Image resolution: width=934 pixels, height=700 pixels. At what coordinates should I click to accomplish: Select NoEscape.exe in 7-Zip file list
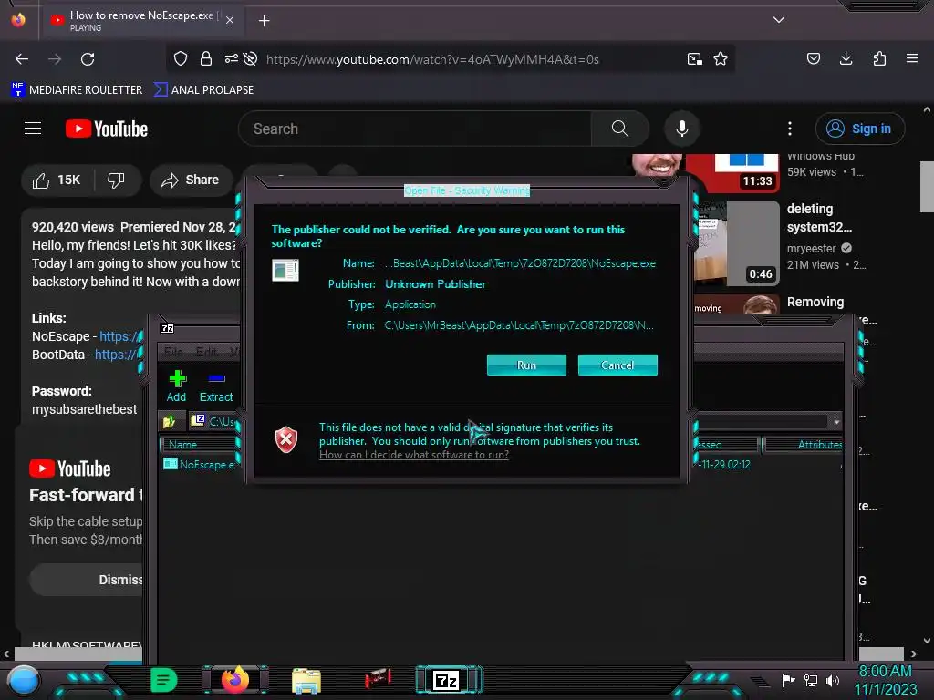[200, 464]
